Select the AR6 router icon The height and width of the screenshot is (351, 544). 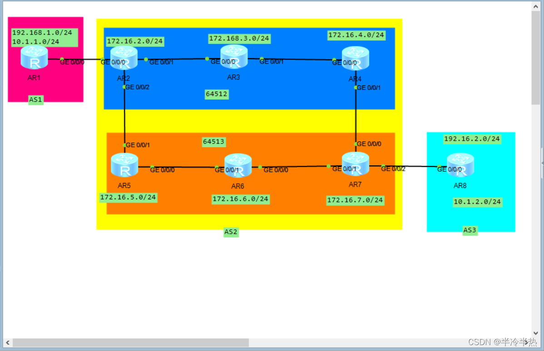click(238, 165)
